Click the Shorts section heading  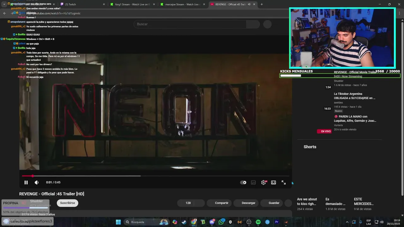point(310,147)
